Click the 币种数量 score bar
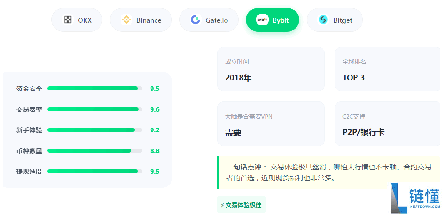Screen dimensions: 442x214 (x=95, y=151)
